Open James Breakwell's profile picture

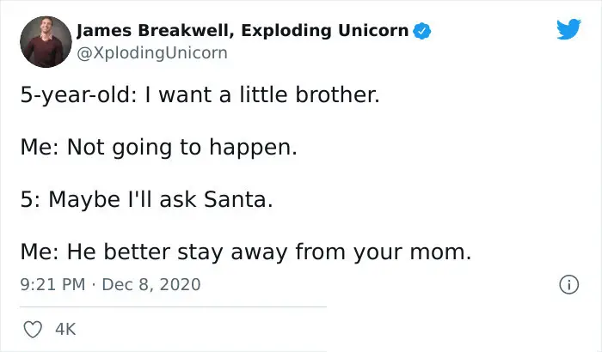click(46, 42)
